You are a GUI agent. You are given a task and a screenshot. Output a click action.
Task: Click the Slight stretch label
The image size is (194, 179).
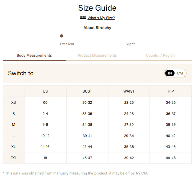130,44
